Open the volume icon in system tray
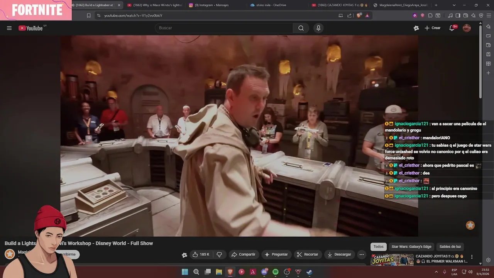494x278 pixels. [470, 272]
